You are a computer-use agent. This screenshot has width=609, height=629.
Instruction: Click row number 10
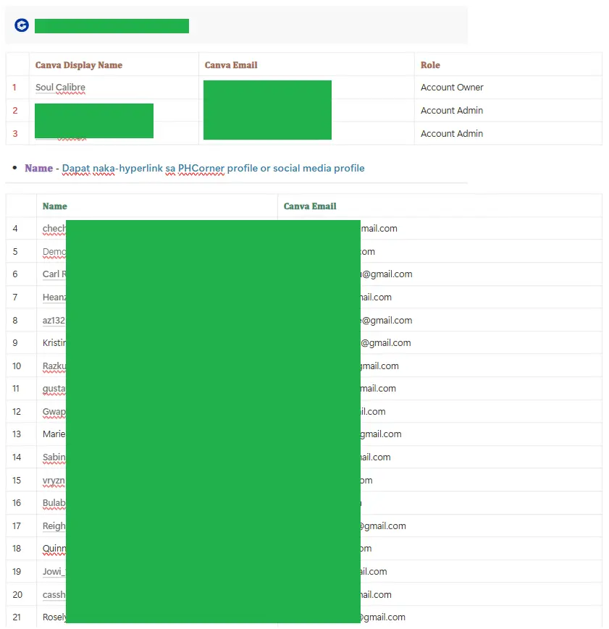(17, 366)
